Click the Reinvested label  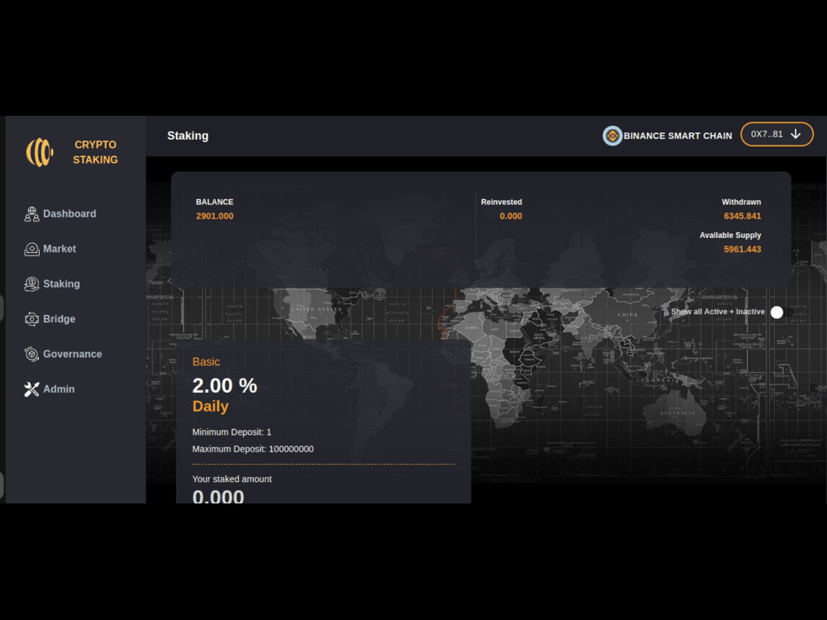(x=502, y=202)
